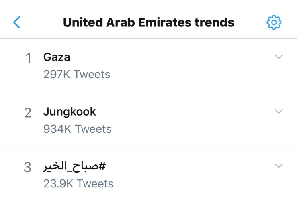
Task: Open trend settings via gear icon
Action: [x=274, y=22]
